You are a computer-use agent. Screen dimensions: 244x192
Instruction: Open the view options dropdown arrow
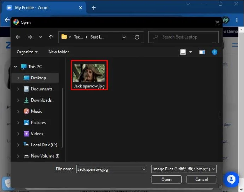[191, 52]
